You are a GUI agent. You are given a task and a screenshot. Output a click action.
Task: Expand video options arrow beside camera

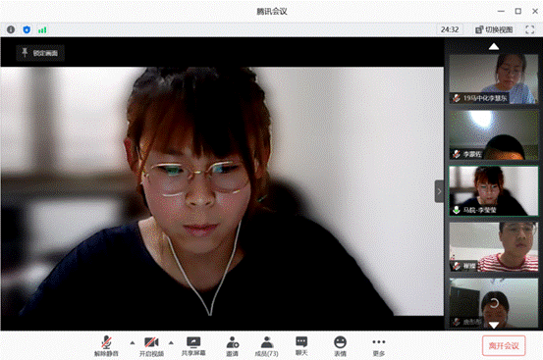[x=171, y=343]
